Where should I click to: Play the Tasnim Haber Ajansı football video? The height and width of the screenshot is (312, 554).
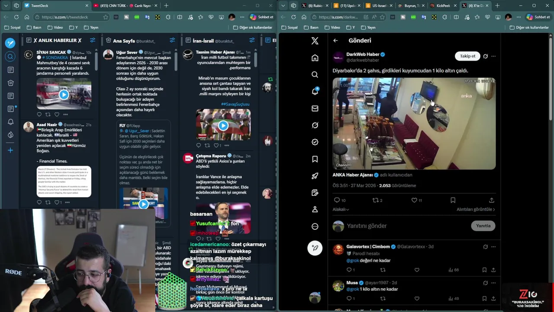point(223,125)
